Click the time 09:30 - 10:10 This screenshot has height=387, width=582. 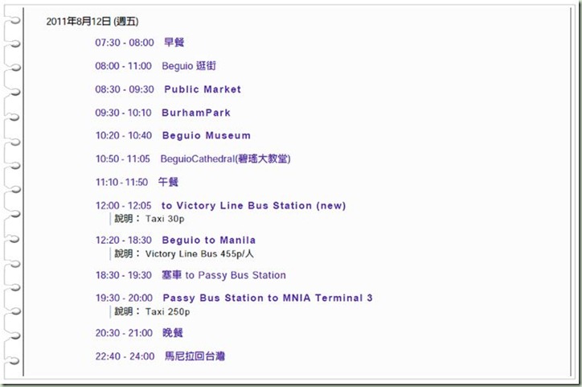pyautogui.click(x=124, y=113)
